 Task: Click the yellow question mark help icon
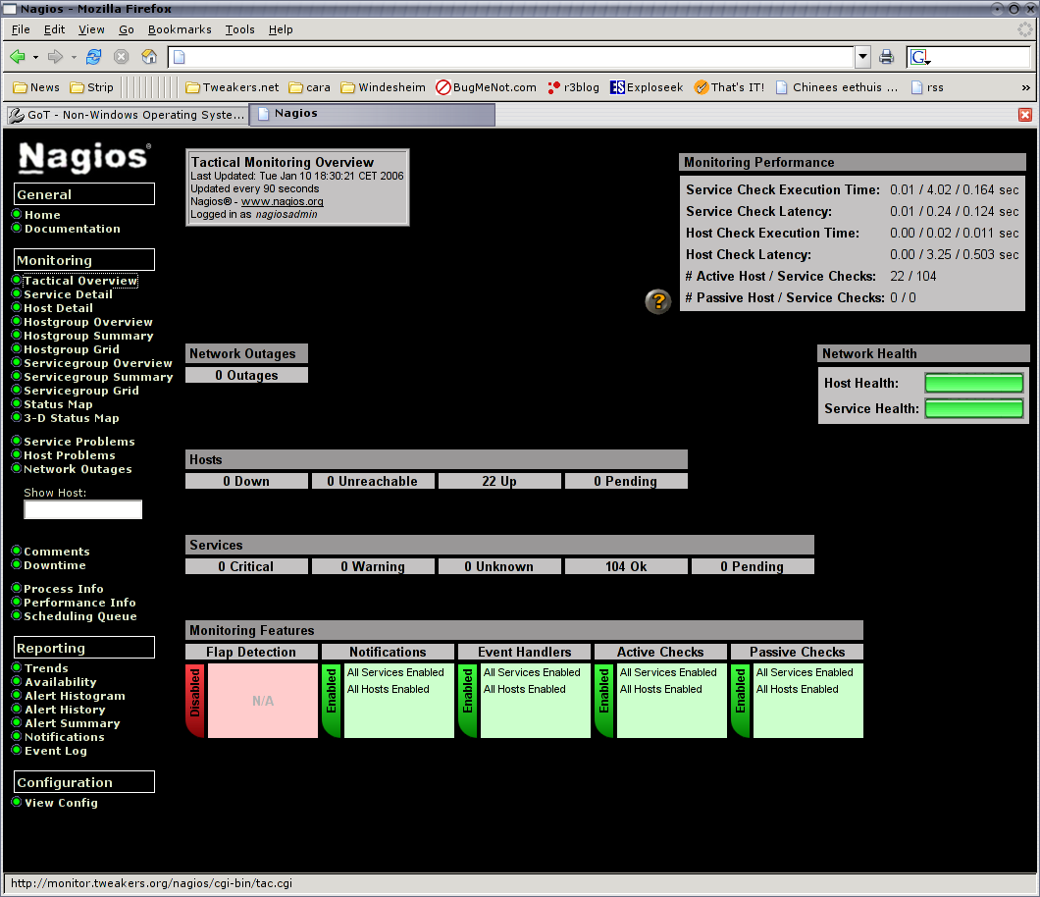[x=658, y=302]
